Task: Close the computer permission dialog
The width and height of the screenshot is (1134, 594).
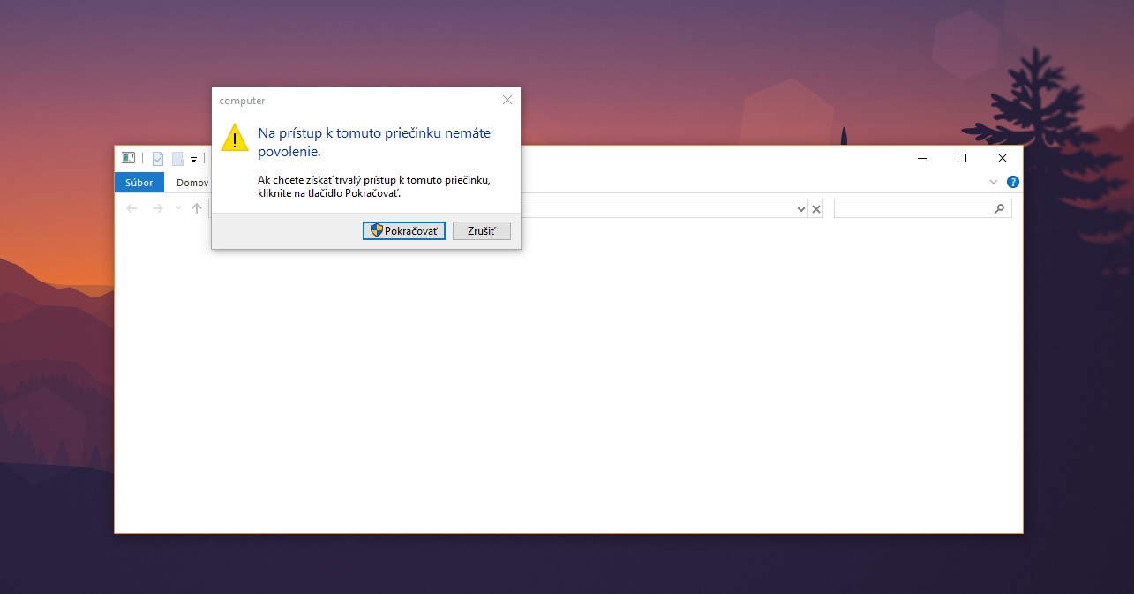Action: pyautogui.click(x=507, y=101)
